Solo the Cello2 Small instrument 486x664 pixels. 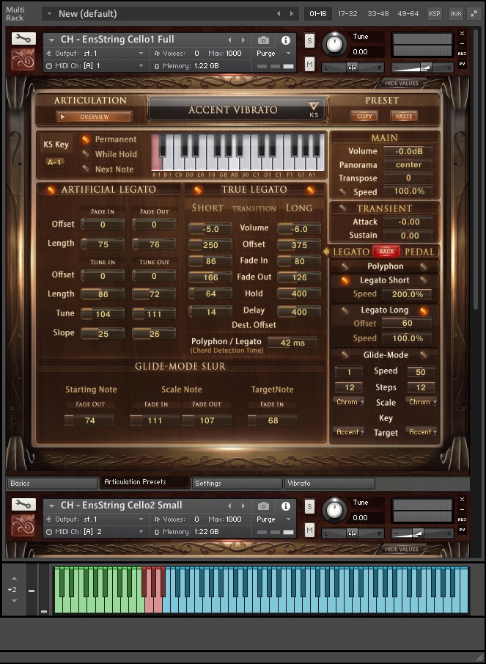click(x=309, y=507)
